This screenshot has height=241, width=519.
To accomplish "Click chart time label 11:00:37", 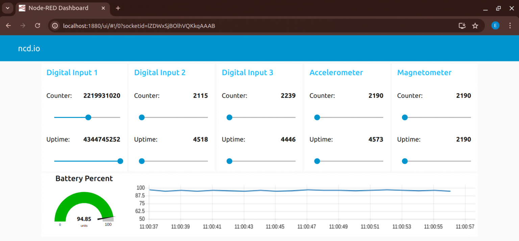I will pyautogui.click(x=149, y=227).
